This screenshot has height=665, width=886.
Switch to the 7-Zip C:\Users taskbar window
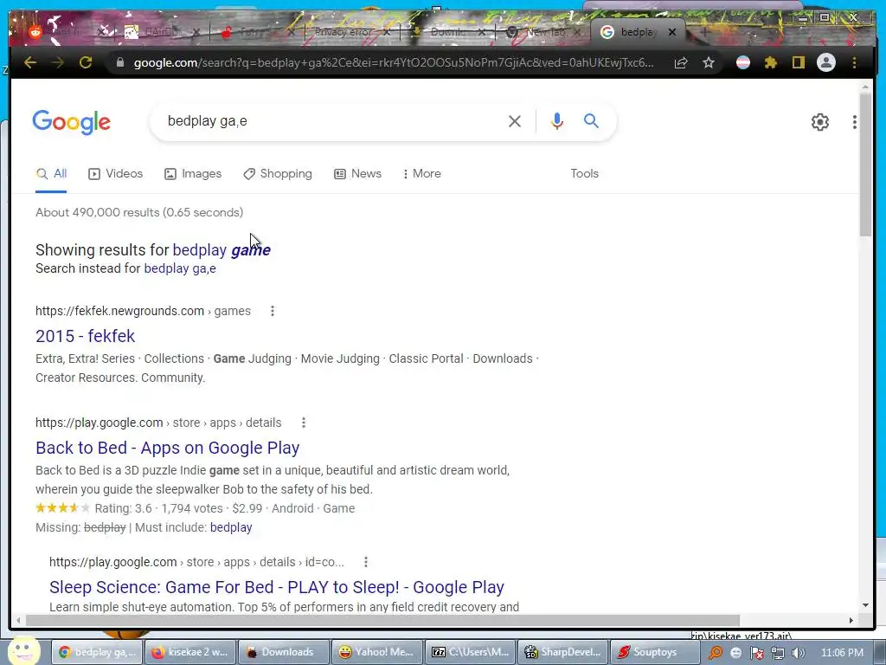tap(469, 652)
